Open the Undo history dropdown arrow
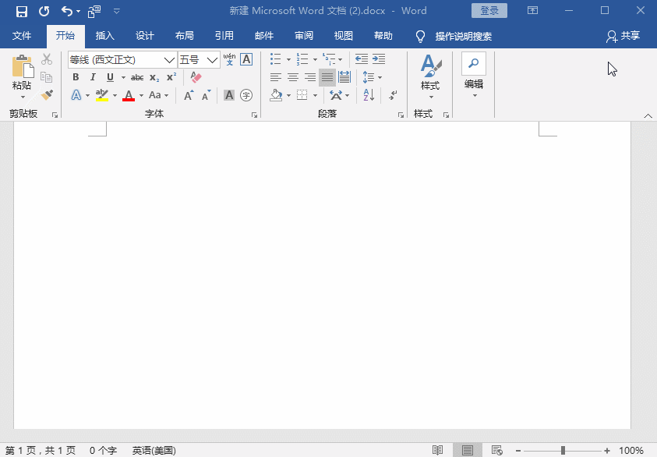Image resolution: width=657 pixels, height=457 pixels. point(79,12)
